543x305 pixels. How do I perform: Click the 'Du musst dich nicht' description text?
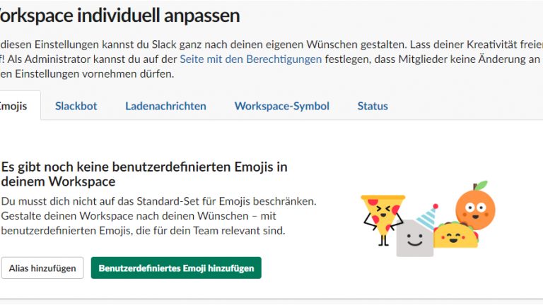tap(158, 201)
